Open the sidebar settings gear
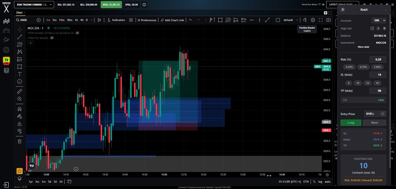 (6, 50)
